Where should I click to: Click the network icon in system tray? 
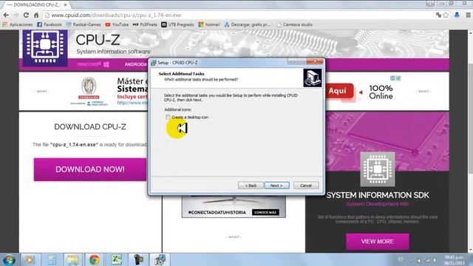(x=427, y=259)
